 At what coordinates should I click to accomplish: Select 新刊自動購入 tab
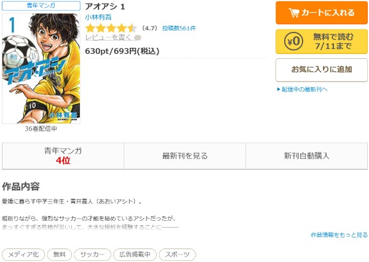[306, 156]
